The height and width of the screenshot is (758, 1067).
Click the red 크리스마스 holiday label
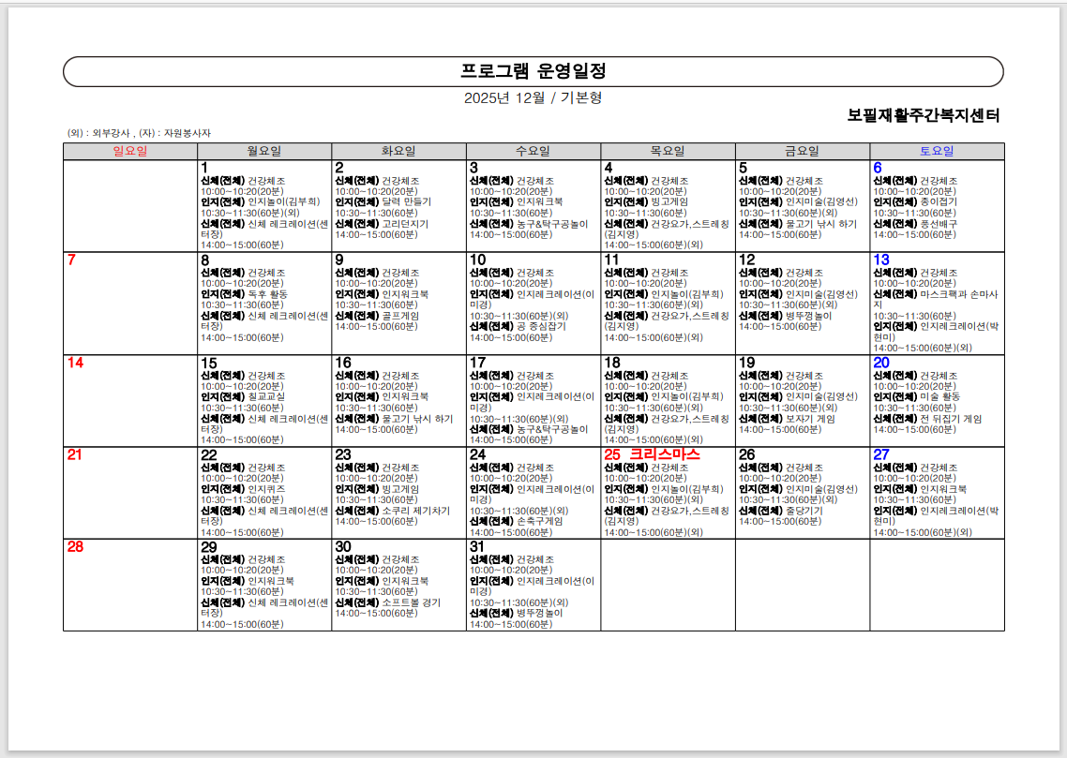point(664,454)
